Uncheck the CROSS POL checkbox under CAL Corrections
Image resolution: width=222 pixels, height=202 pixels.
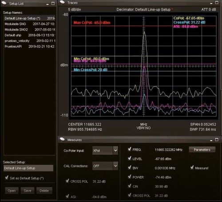click(x=67, y=181)
